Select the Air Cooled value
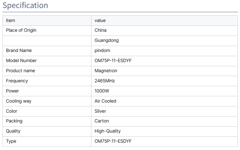This screenshot has width=240, height=150. [x=105, y=101]
